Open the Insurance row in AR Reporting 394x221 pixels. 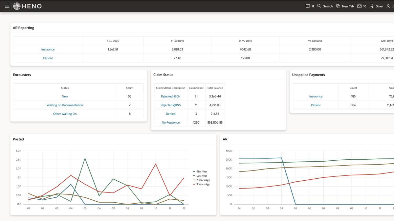(x=48, y=50)
